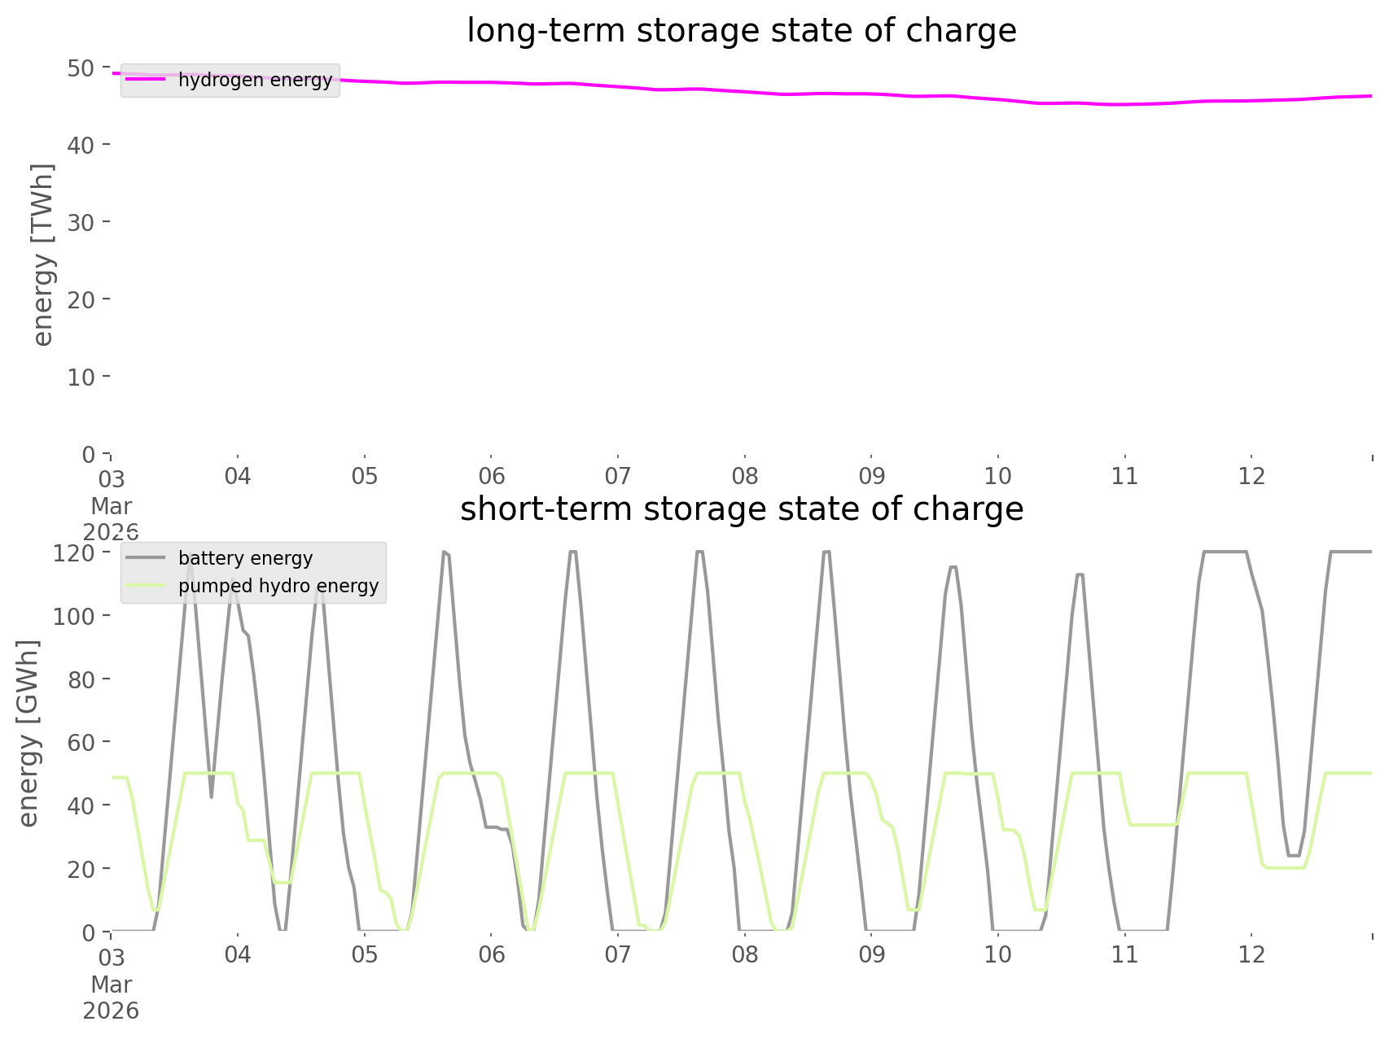Click 'Mar 2026' label under the short-term chart
This screenshot has width=1389, height=1039.
click(112, 998)
